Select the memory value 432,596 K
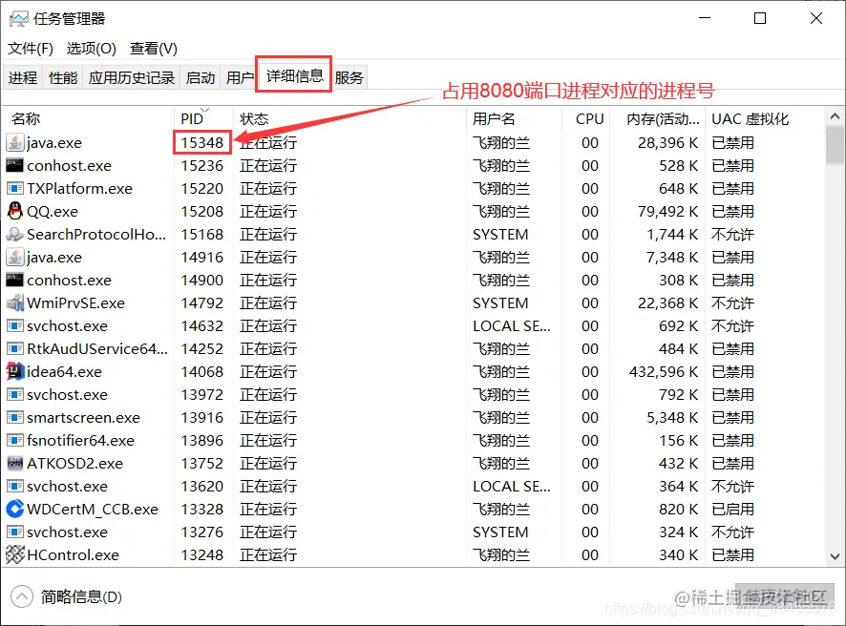Screen dimensions: 846x626 point(664,371)
